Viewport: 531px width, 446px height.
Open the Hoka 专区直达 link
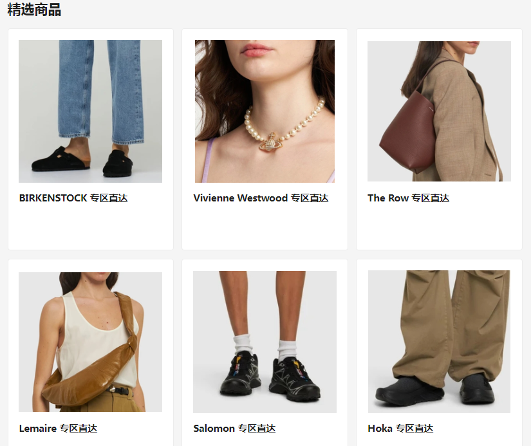(400, 429)
